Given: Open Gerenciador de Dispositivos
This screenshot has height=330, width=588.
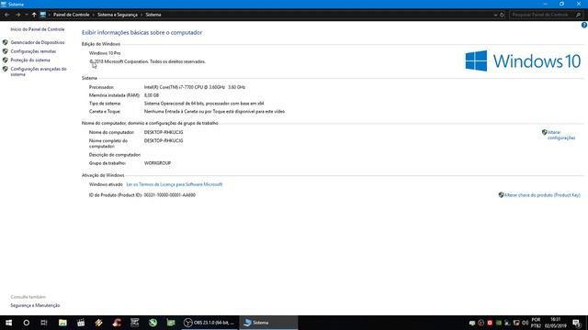Looking at the screenshot, I should point(38,42).
